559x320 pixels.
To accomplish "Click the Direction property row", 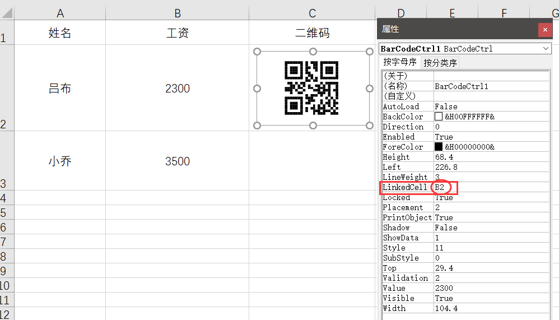I will (465, 127).
